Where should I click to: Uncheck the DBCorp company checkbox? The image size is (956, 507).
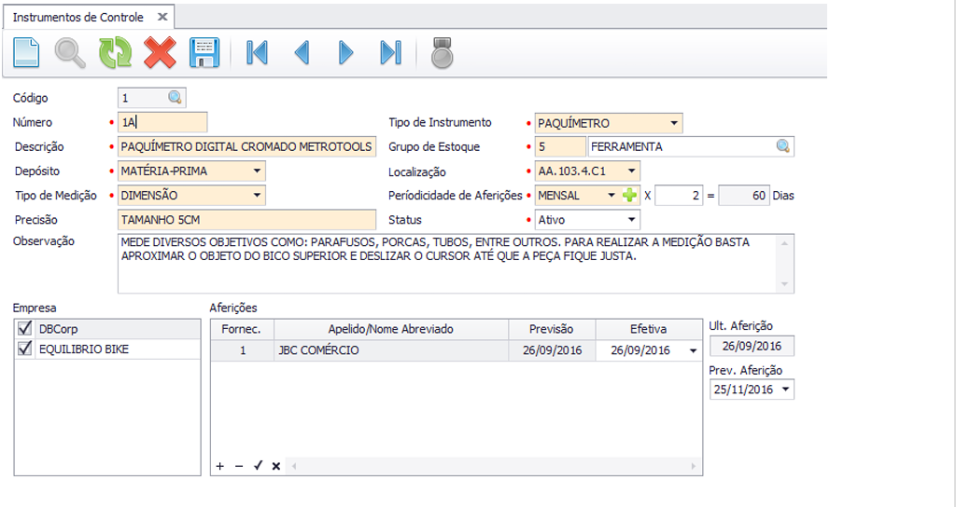(x=25, y=328)
